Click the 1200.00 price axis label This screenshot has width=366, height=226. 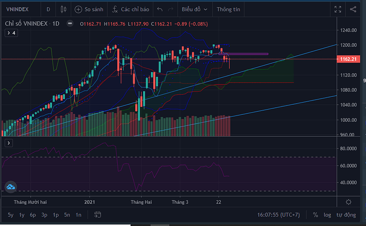tap(348, 45)
